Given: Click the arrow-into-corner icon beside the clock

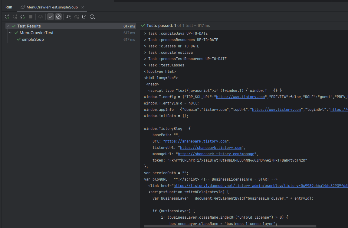Looking at the screenshot, I should click(84, 17).
